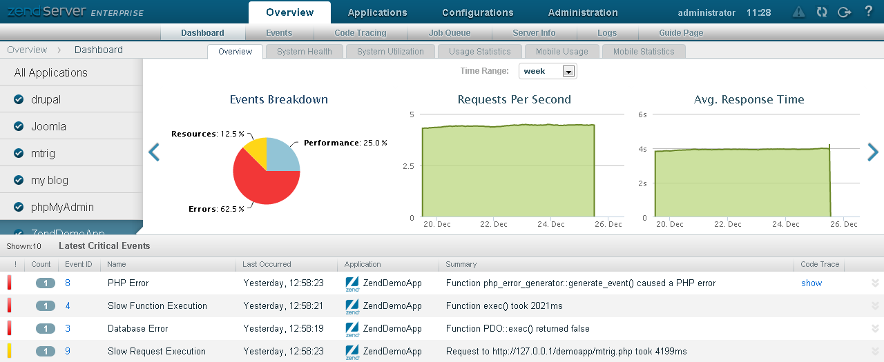Image resolution: width=884 pixels, height=362 pixels.
Task: Select All Applications in the sidebar
Action: pos(51,72)
